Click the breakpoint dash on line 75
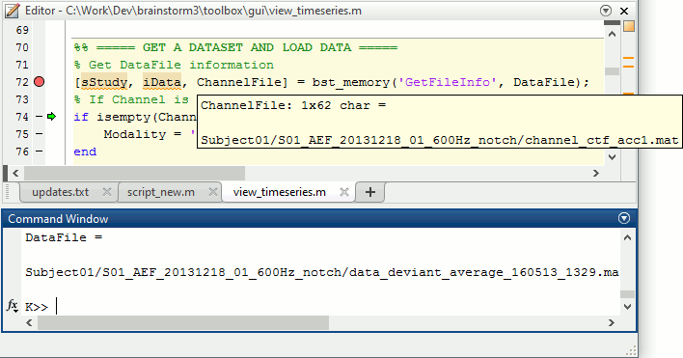683x358 pixels. [40, 134]
